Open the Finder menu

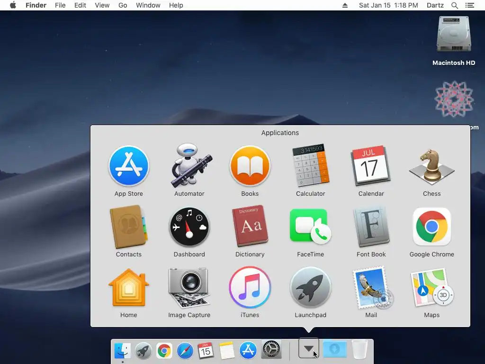[36, 5]
